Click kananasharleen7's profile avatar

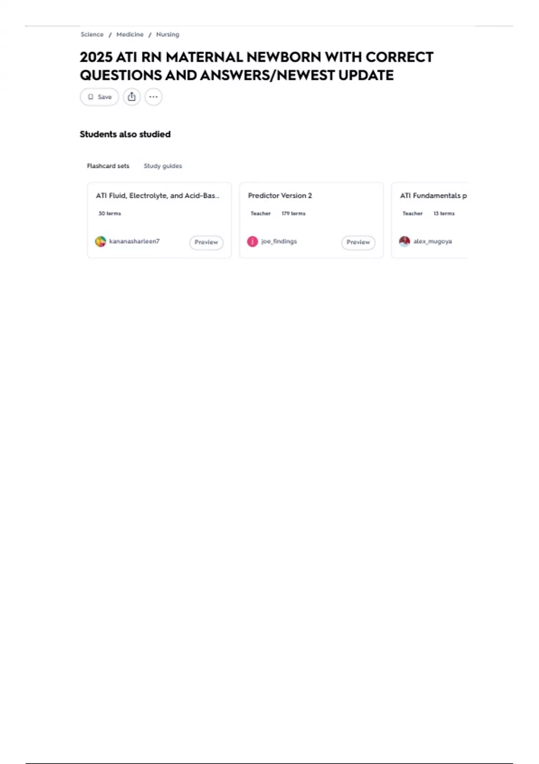pyautogui.click(x=101, y=242)
